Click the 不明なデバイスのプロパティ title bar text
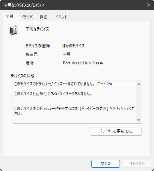The height and width of the screenshot is (171, 154). [x=24, y=5]
